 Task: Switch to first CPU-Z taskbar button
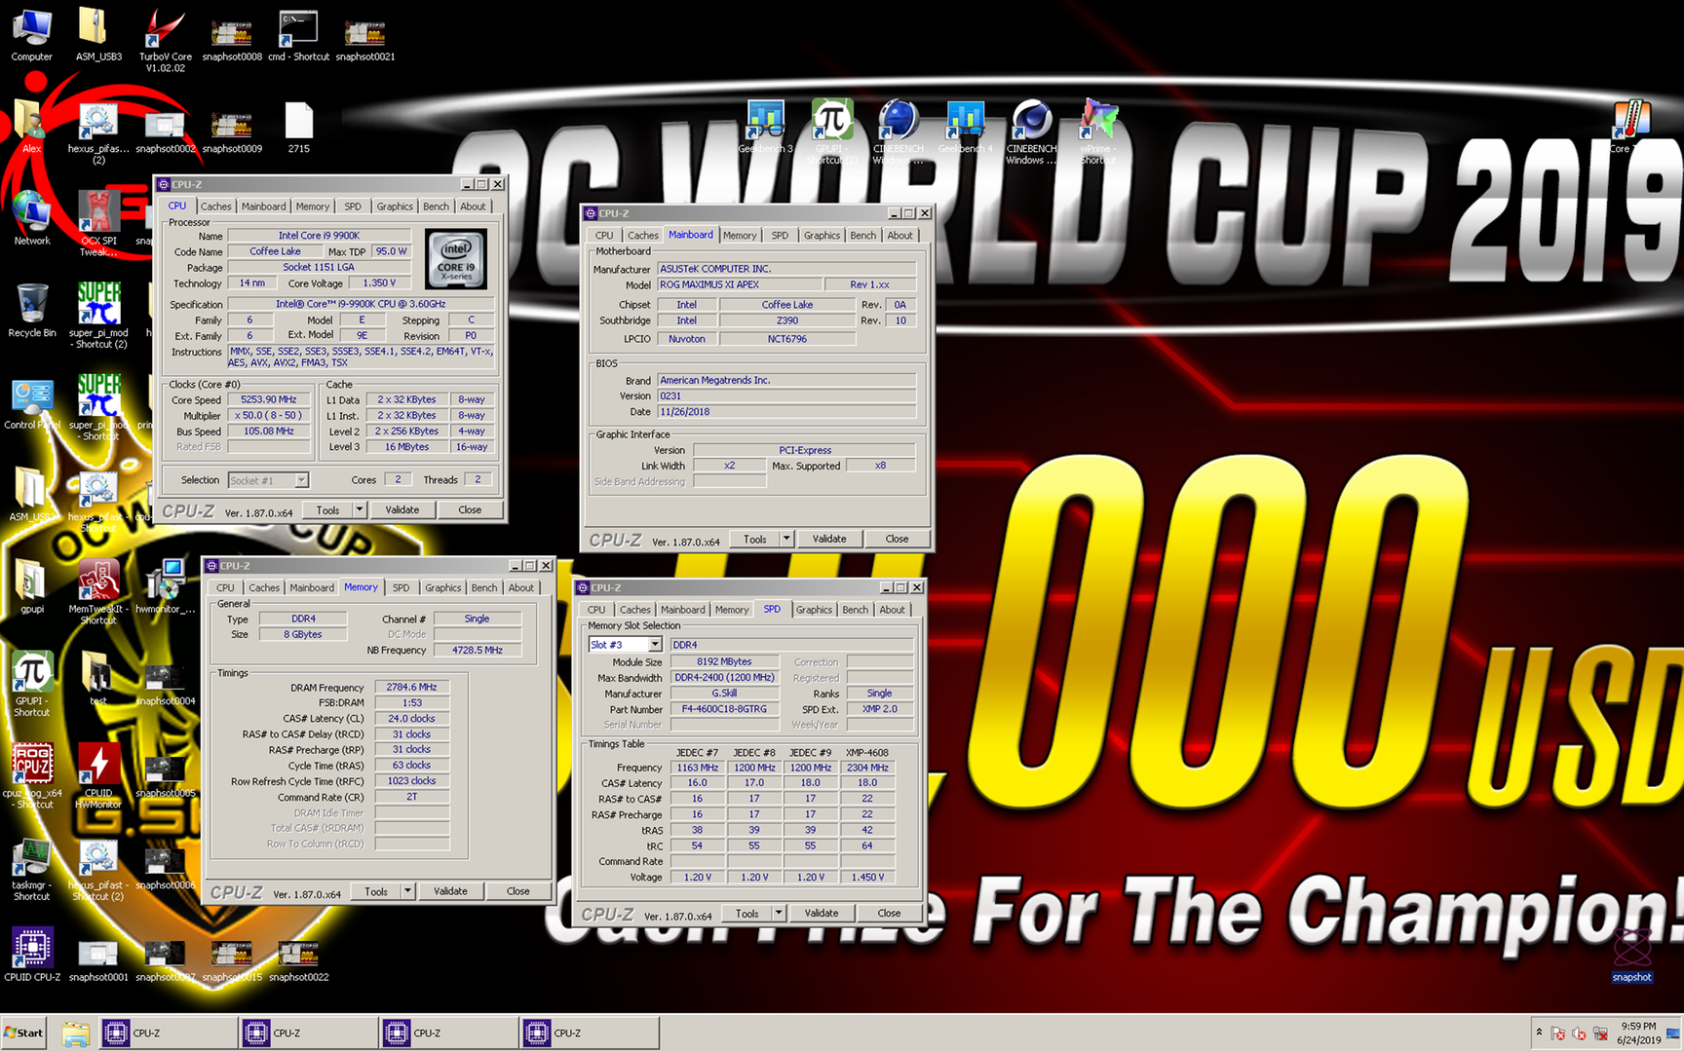pos(168,1033)
